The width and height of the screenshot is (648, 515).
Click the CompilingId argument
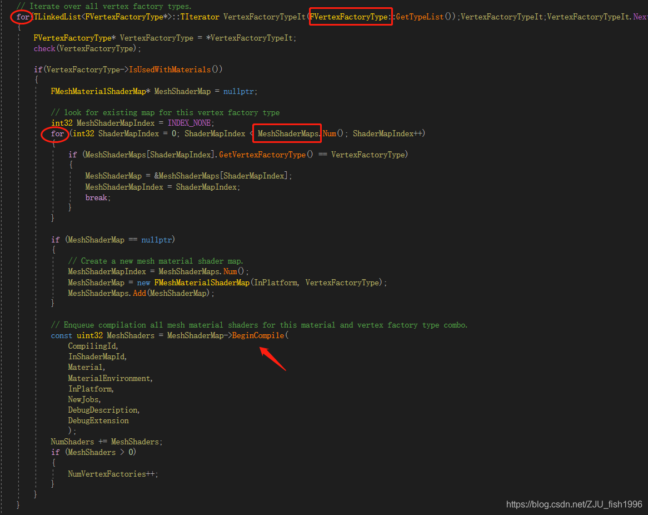click(93, 346)
